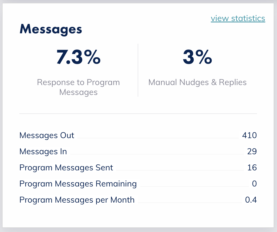277x232 pixels.
Task: Click the divider line below the percentages
Action: coord(138,114)
